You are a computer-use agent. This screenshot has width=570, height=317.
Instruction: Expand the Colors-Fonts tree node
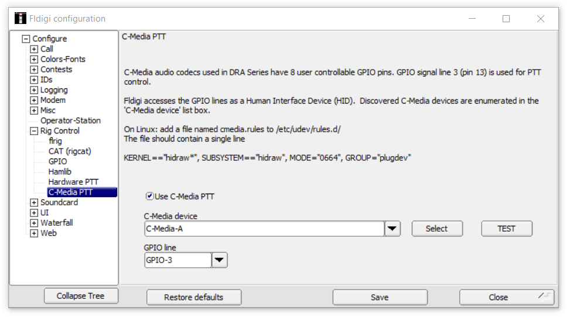[34, 59]
